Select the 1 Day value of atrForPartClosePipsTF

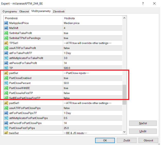click(67, 113)
